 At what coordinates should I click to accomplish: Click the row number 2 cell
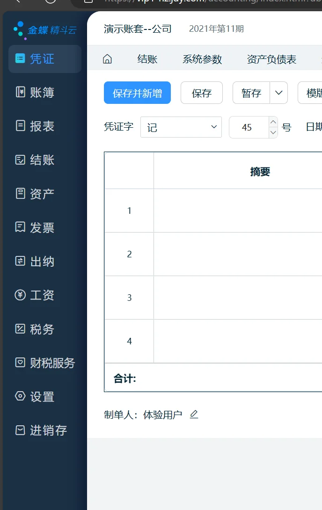[x=129, y=254]
